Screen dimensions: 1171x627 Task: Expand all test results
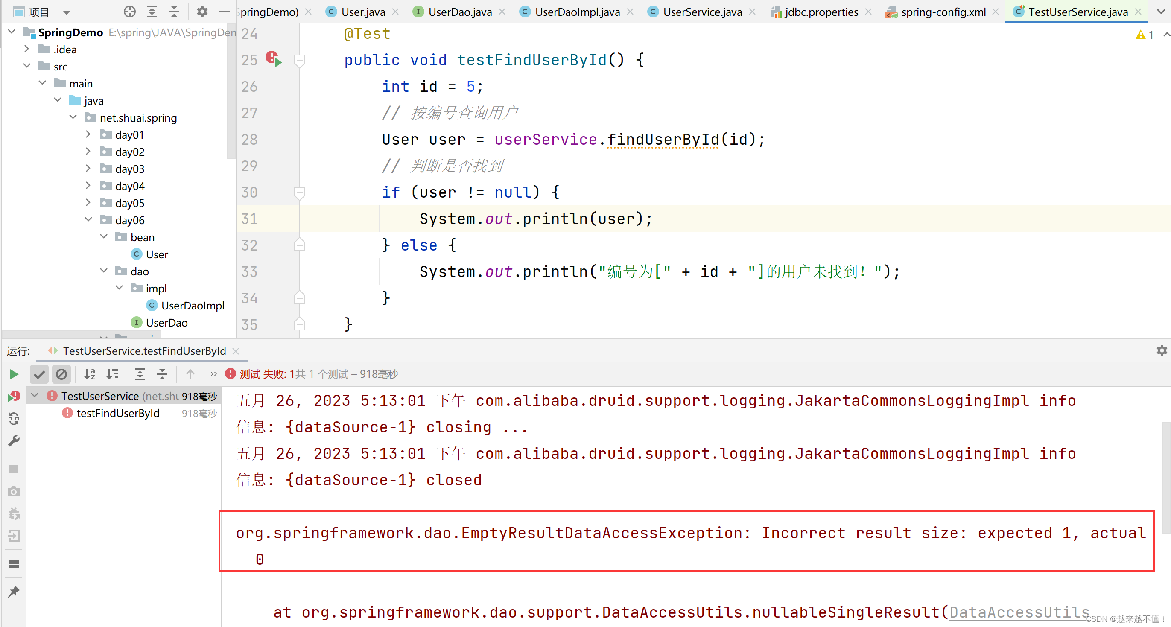coord(140,374)
